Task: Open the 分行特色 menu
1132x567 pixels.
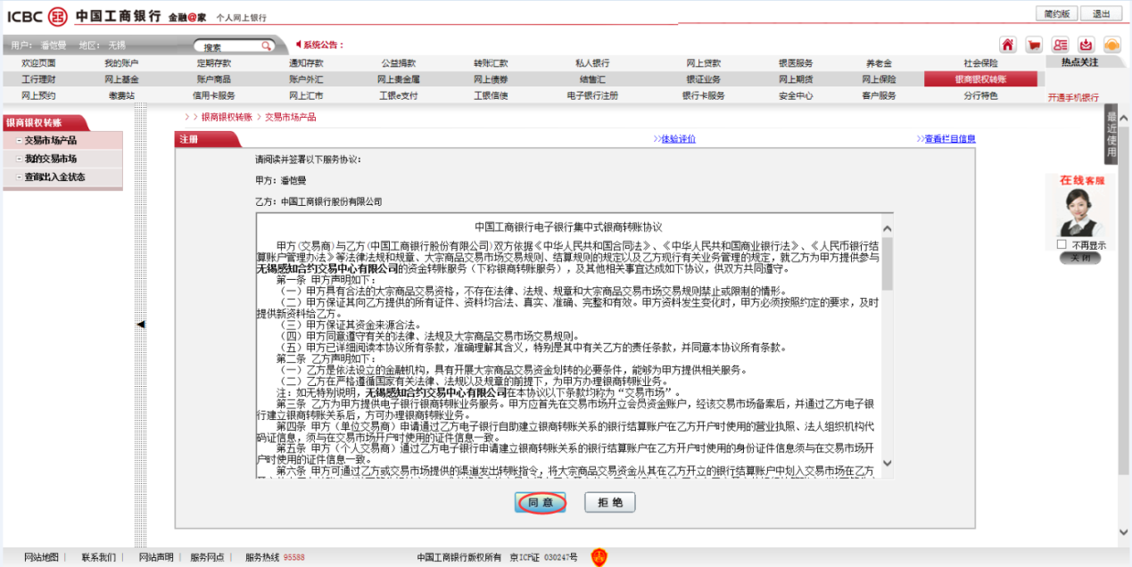Action: pos(980,95)
